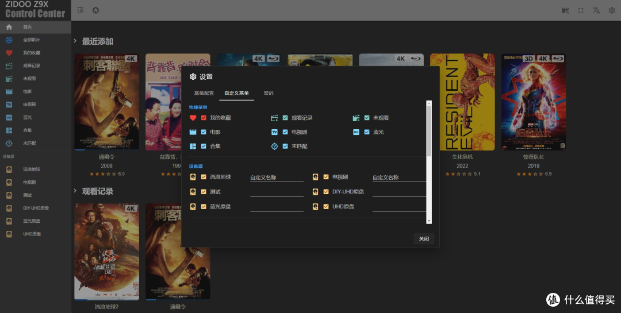Open 首页 in the sidebar
Screen dimensions: 621x313
(x=36, y=27)
